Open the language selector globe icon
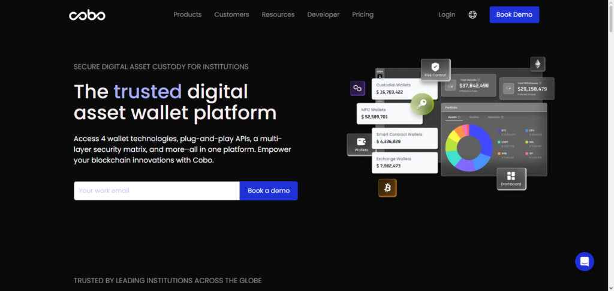614x291 pixels. 472,15
